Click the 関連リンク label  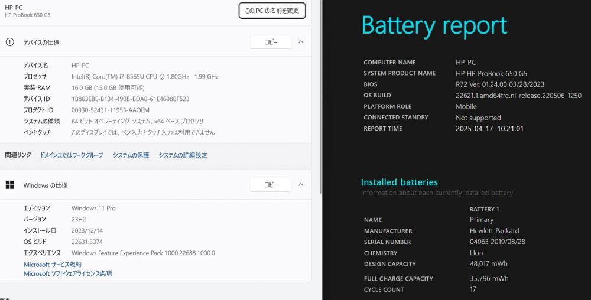(x=18, y=155)
